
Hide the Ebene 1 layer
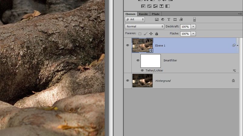click(128, 45)
